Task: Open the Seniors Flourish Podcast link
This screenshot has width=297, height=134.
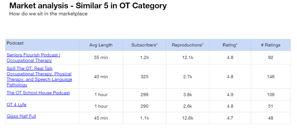Action: 33,58
